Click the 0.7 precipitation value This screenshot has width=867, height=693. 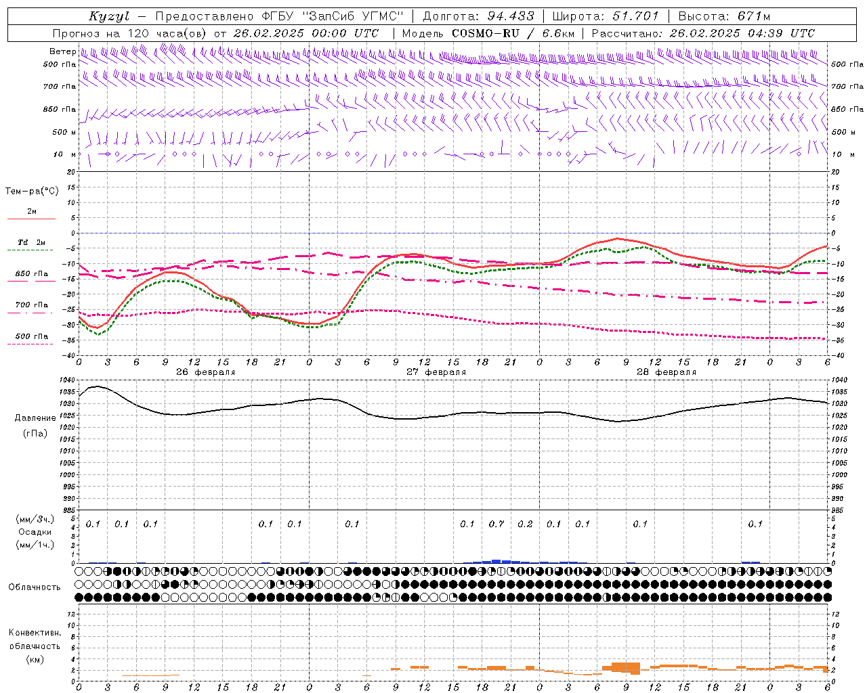pos(496,524)
